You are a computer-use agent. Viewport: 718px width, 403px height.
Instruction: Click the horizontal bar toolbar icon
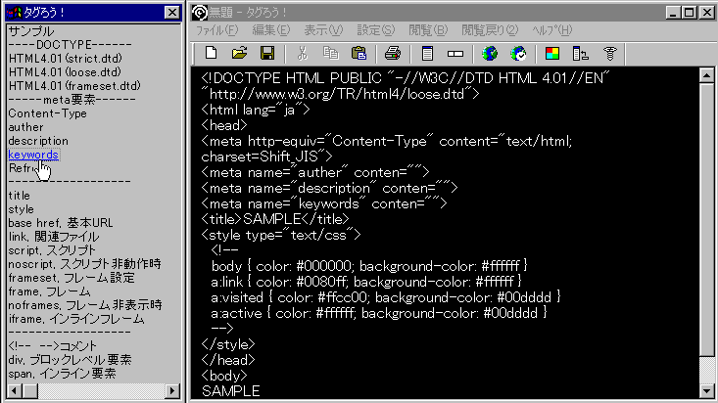coord(455,54)
